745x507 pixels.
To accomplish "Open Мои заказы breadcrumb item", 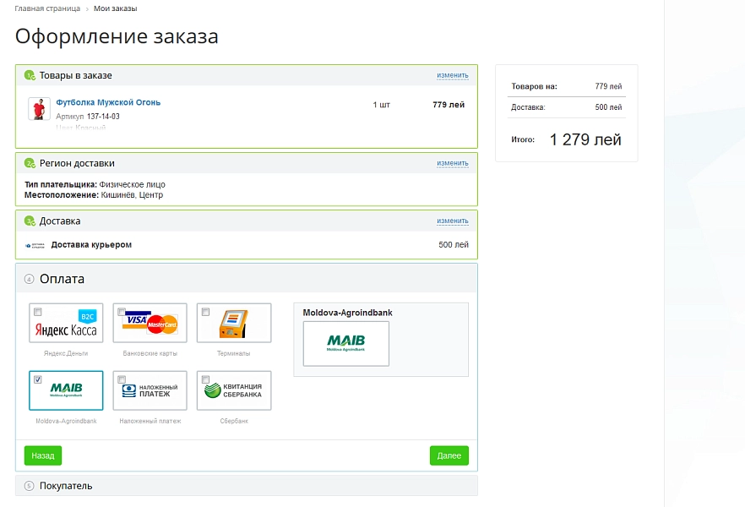I will coord(116,8).
